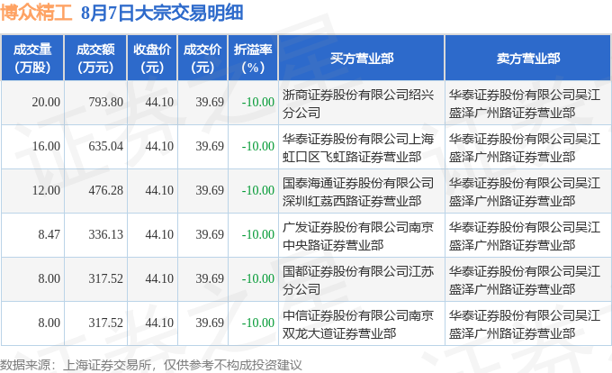Click the 卖方营业部 column header

[528, 59]
